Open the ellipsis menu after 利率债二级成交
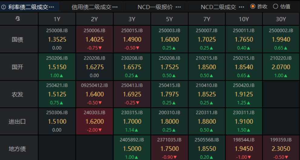This screenshot has width=300, height=160. (52, 7)
